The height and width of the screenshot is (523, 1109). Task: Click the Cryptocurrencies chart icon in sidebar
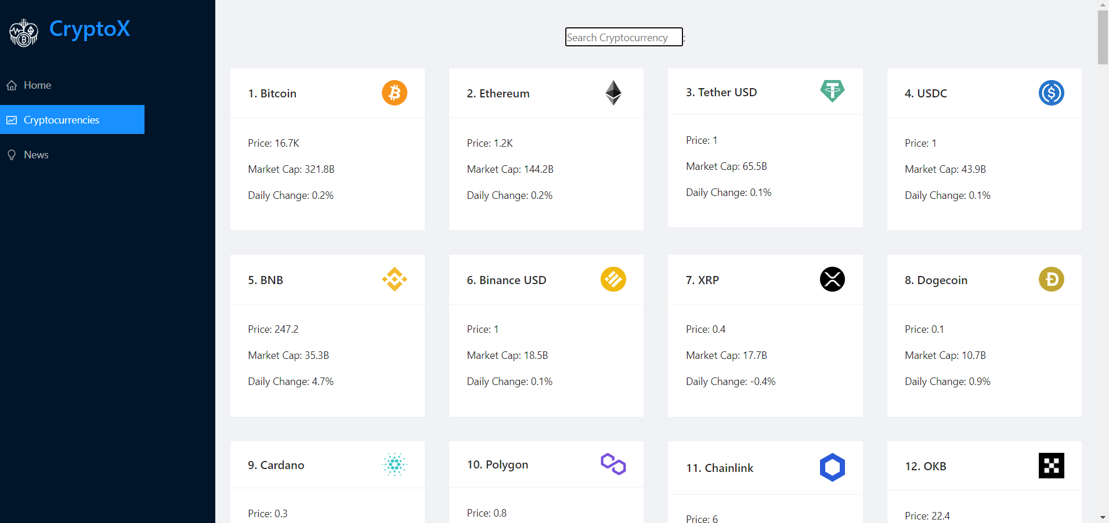[12, 120]
